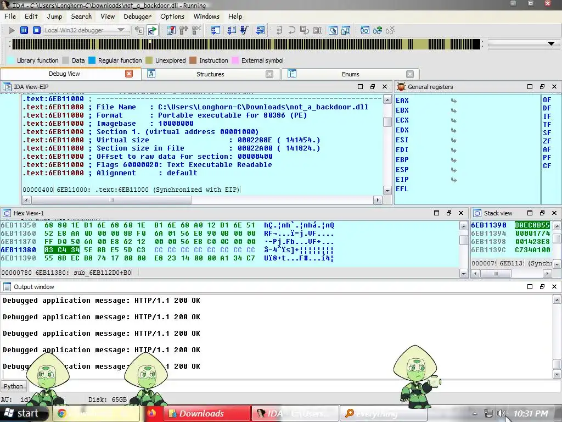Viewport: 562px width, 422px height.
Task: Click the down arrow of the Output window scrollbar
Action: [x=557, y=374]
